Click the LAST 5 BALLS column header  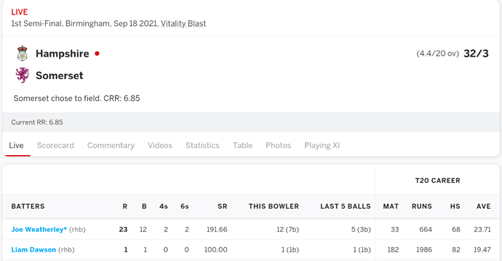(346, 207)
